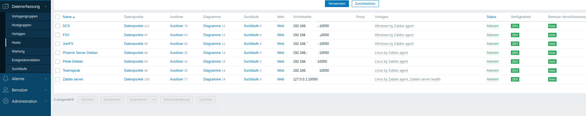Check the DCS host checkbox
Image resolution: width=586 pixels, height=116 pixels.
pyautogui.click(x=58, y=26)
